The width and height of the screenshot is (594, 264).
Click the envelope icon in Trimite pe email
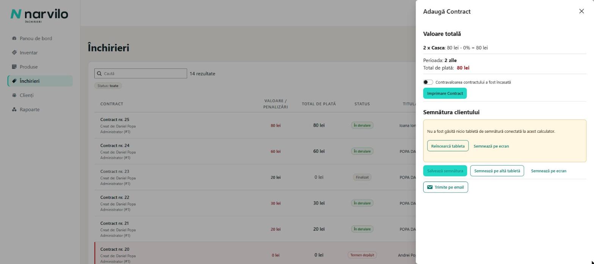tap(430, 187)
